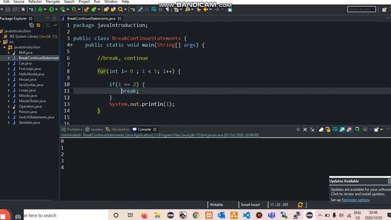391x220 pixels.
Task: Toggle Console Word Wrap icon
Action: click(335, 130)
